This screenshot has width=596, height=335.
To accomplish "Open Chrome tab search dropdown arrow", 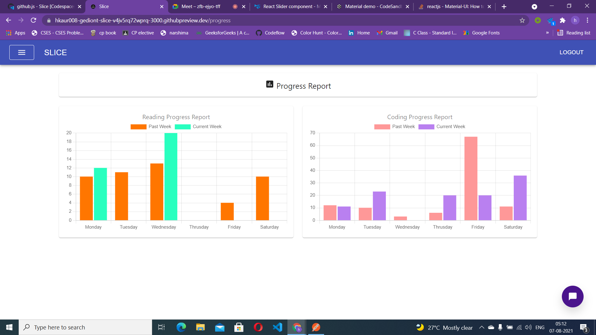I will [x=534, y=7].
